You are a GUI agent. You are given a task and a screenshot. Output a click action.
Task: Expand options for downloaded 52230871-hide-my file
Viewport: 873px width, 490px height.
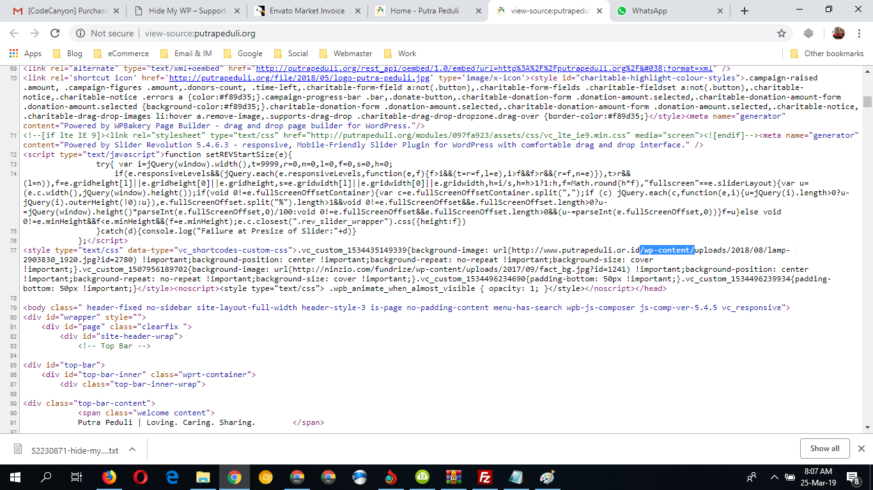pos(132,449)
